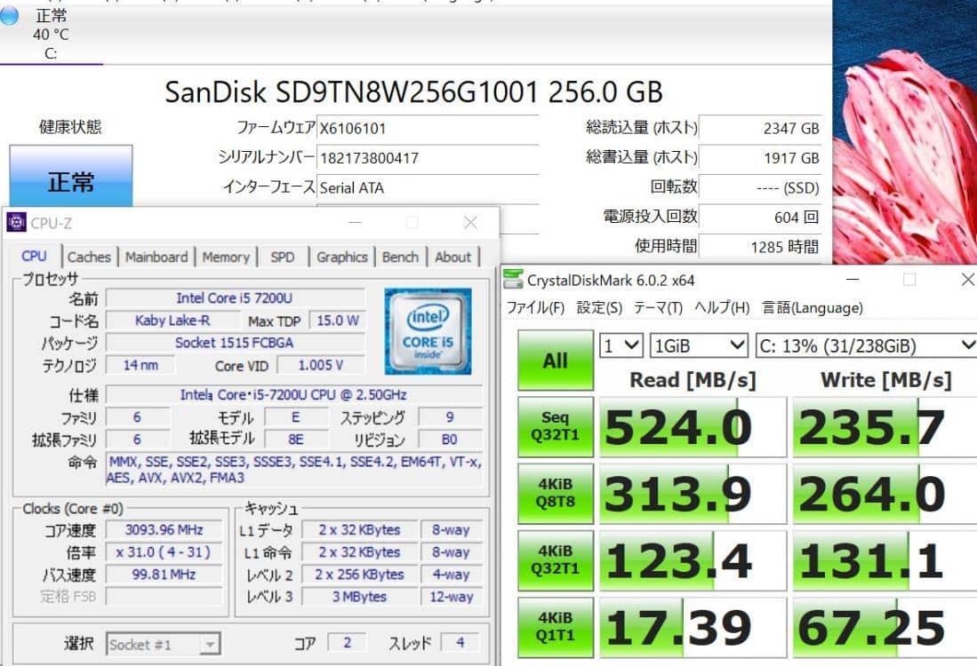Click the SanDisk SD9TN8W256G1001 drive title
Image resolution: width=977 pixels, height=666 pixels.
point(413,92)
